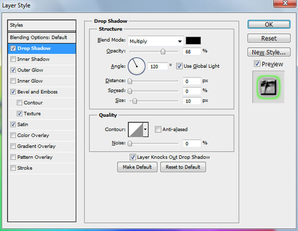Toggle the Preview checkbox
The height and width of the screenshot is (231, 298).
point(257,64)
